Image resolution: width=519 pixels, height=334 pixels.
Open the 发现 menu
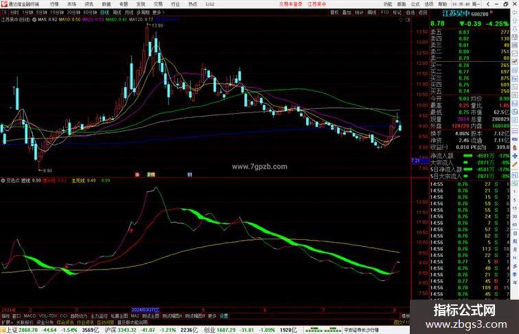141,4
